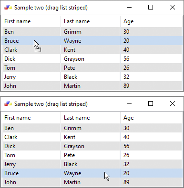Close the upper Sample two window

tap(173, 7)
